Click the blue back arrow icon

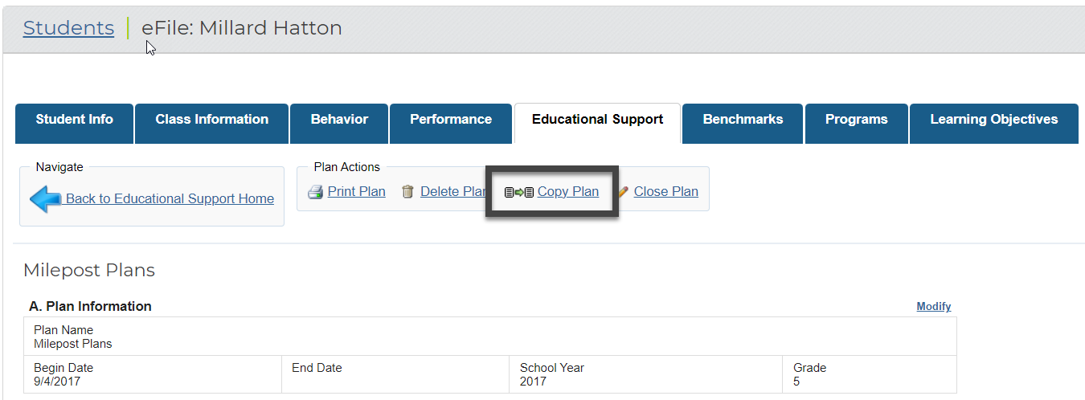click(x=46, y=199)
